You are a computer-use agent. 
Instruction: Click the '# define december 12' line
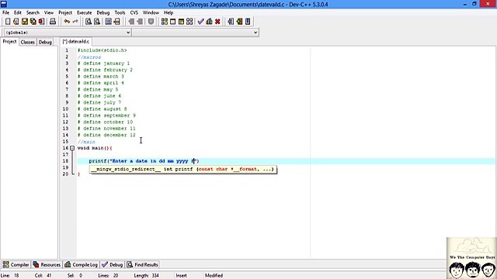tap(106, 135)
